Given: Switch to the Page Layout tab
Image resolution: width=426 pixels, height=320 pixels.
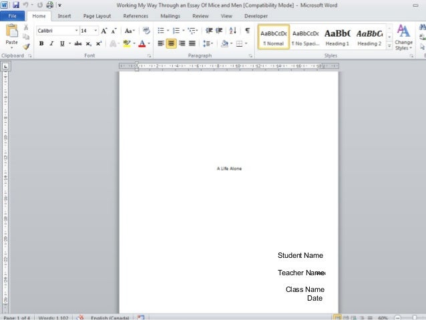Looking at the screenshot, I should pyautogui.click(x=97, y=15).
